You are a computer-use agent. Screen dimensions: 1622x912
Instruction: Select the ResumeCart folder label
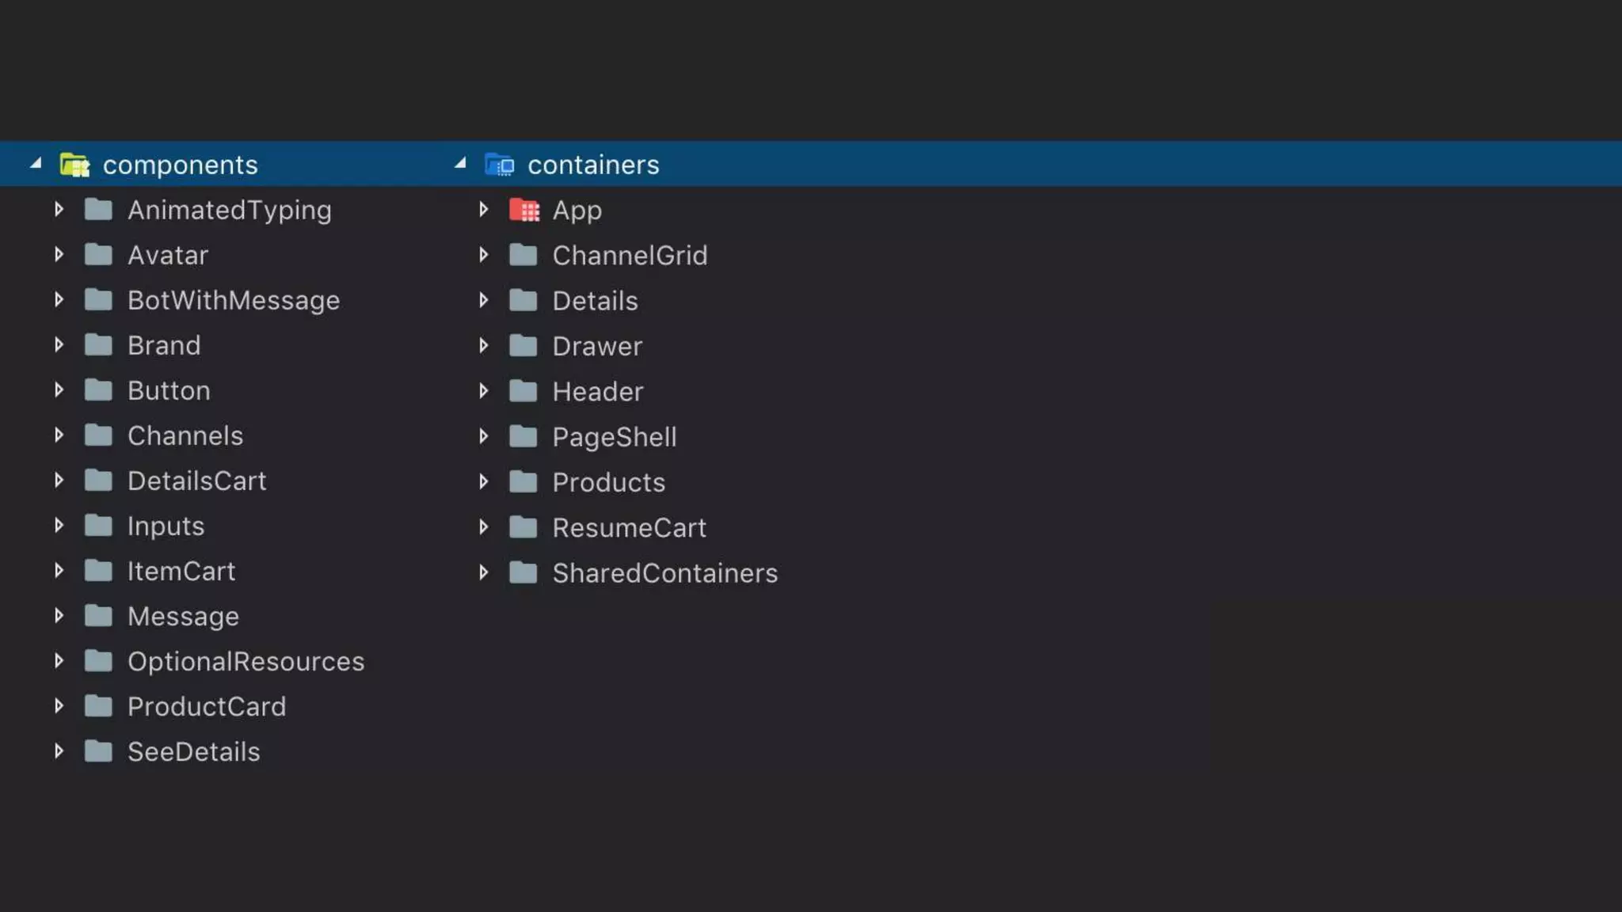629,528
